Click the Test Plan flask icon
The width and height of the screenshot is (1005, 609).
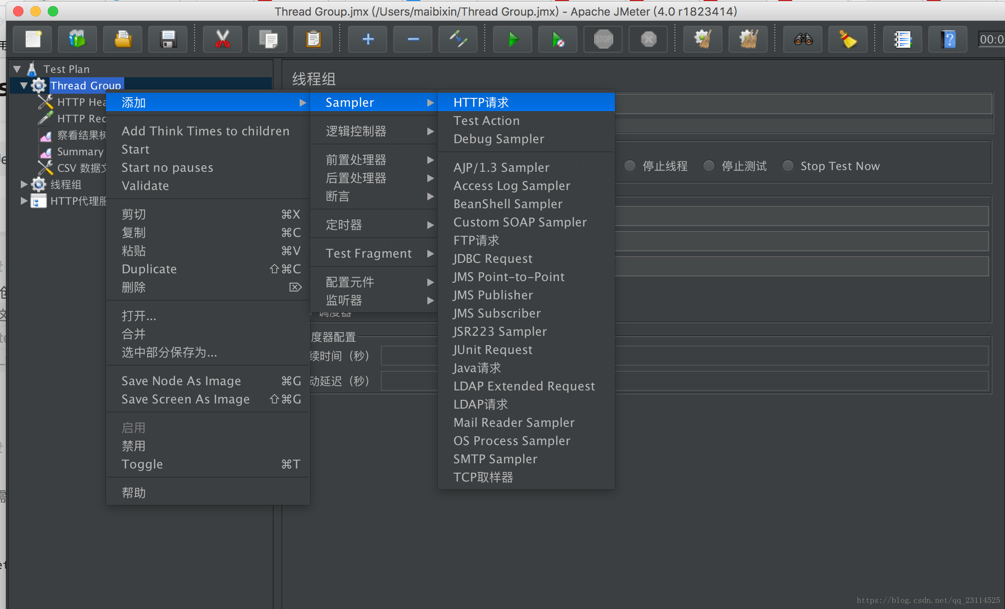pos(32,69)
